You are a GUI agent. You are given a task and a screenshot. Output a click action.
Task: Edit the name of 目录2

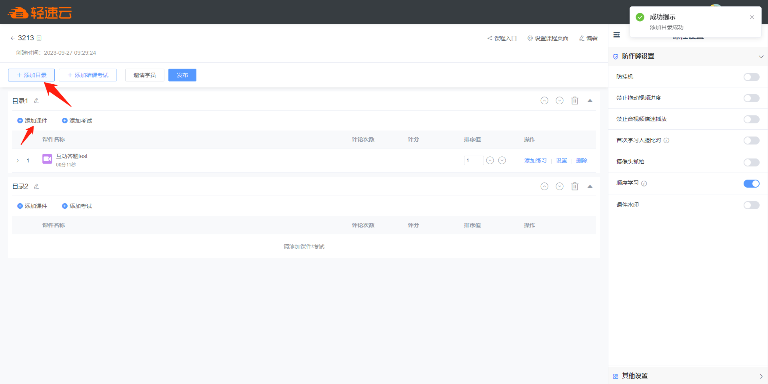[x=36, y=186]
